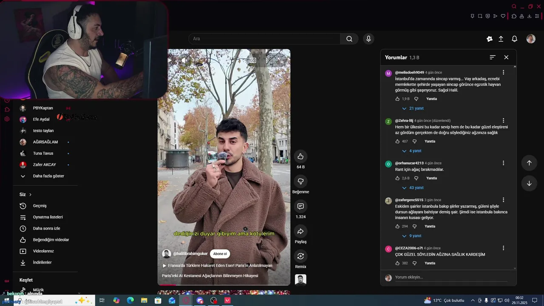Reply to @Zehra-l8j with Yanıtla
The image size is (544, 306).
(x=430, y=142)
